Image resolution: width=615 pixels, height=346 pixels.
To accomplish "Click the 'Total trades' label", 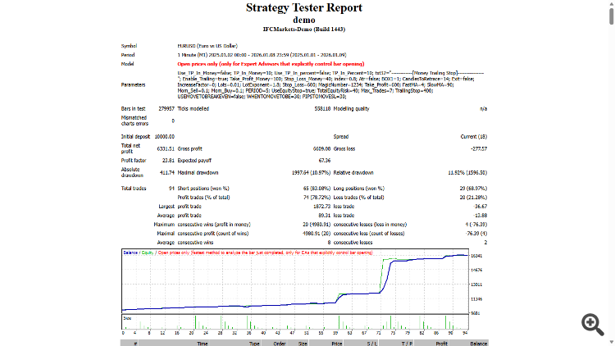I will pos(134,189).
